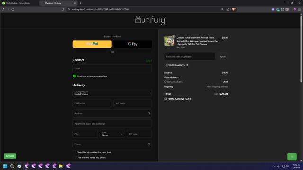
Task: Pay with PayPal express checkout
Action: pyautogui.click(x=92, y=44)
